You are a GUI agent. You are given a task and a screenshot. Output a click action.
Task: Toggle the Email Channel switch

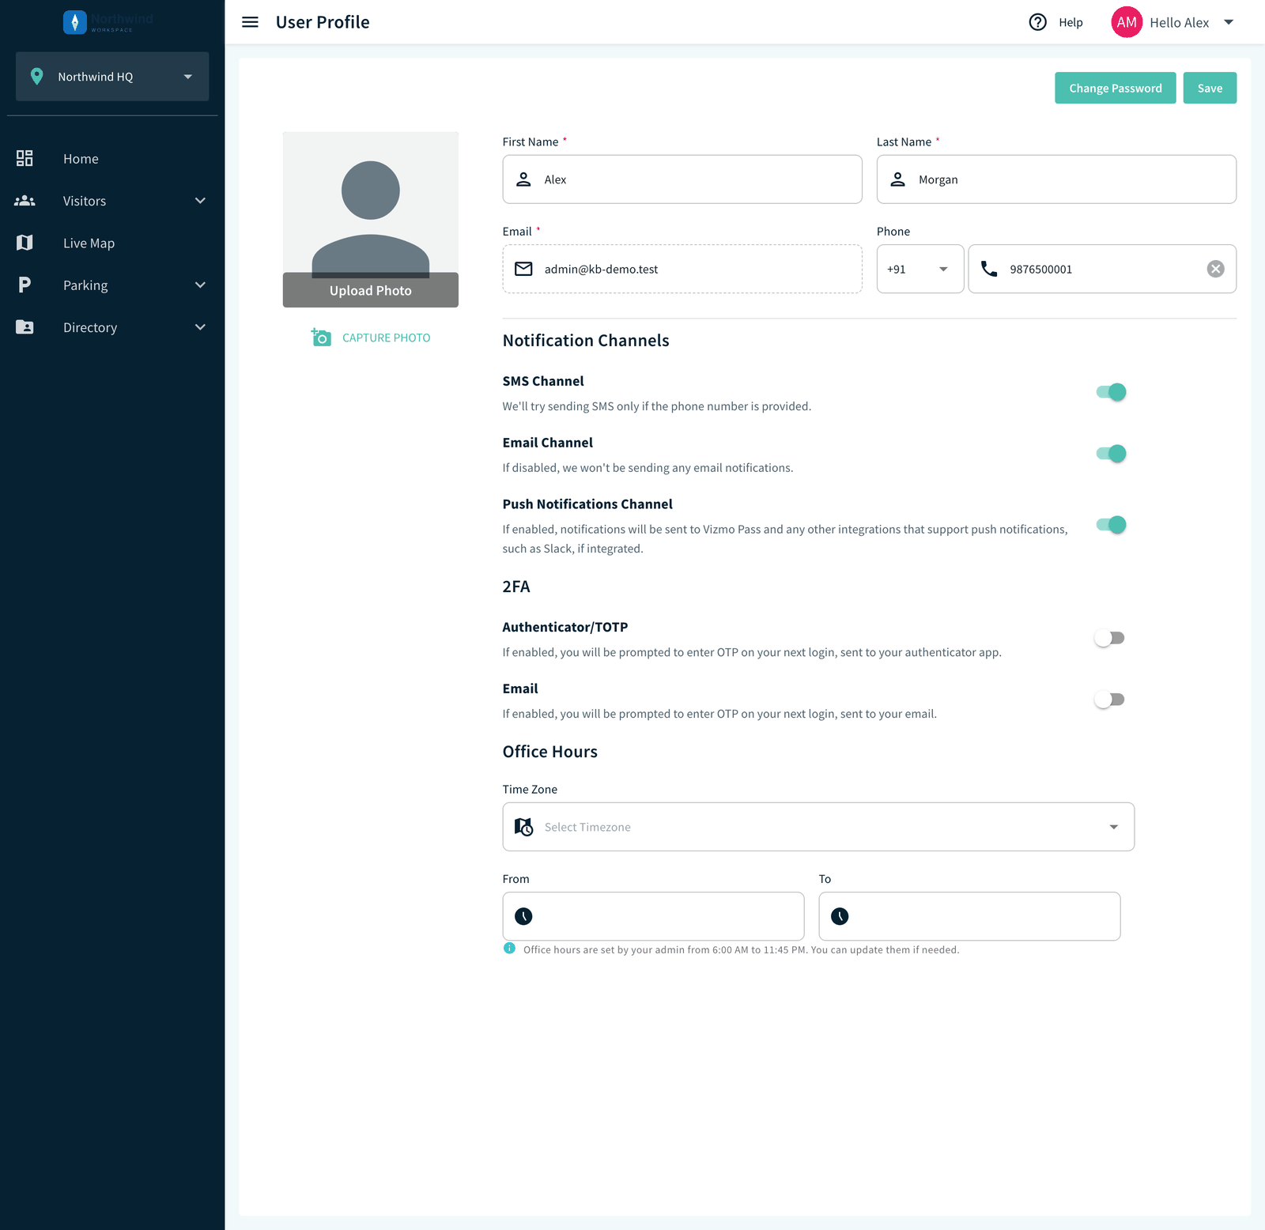pyautogui.click(x=1111, y=454)
